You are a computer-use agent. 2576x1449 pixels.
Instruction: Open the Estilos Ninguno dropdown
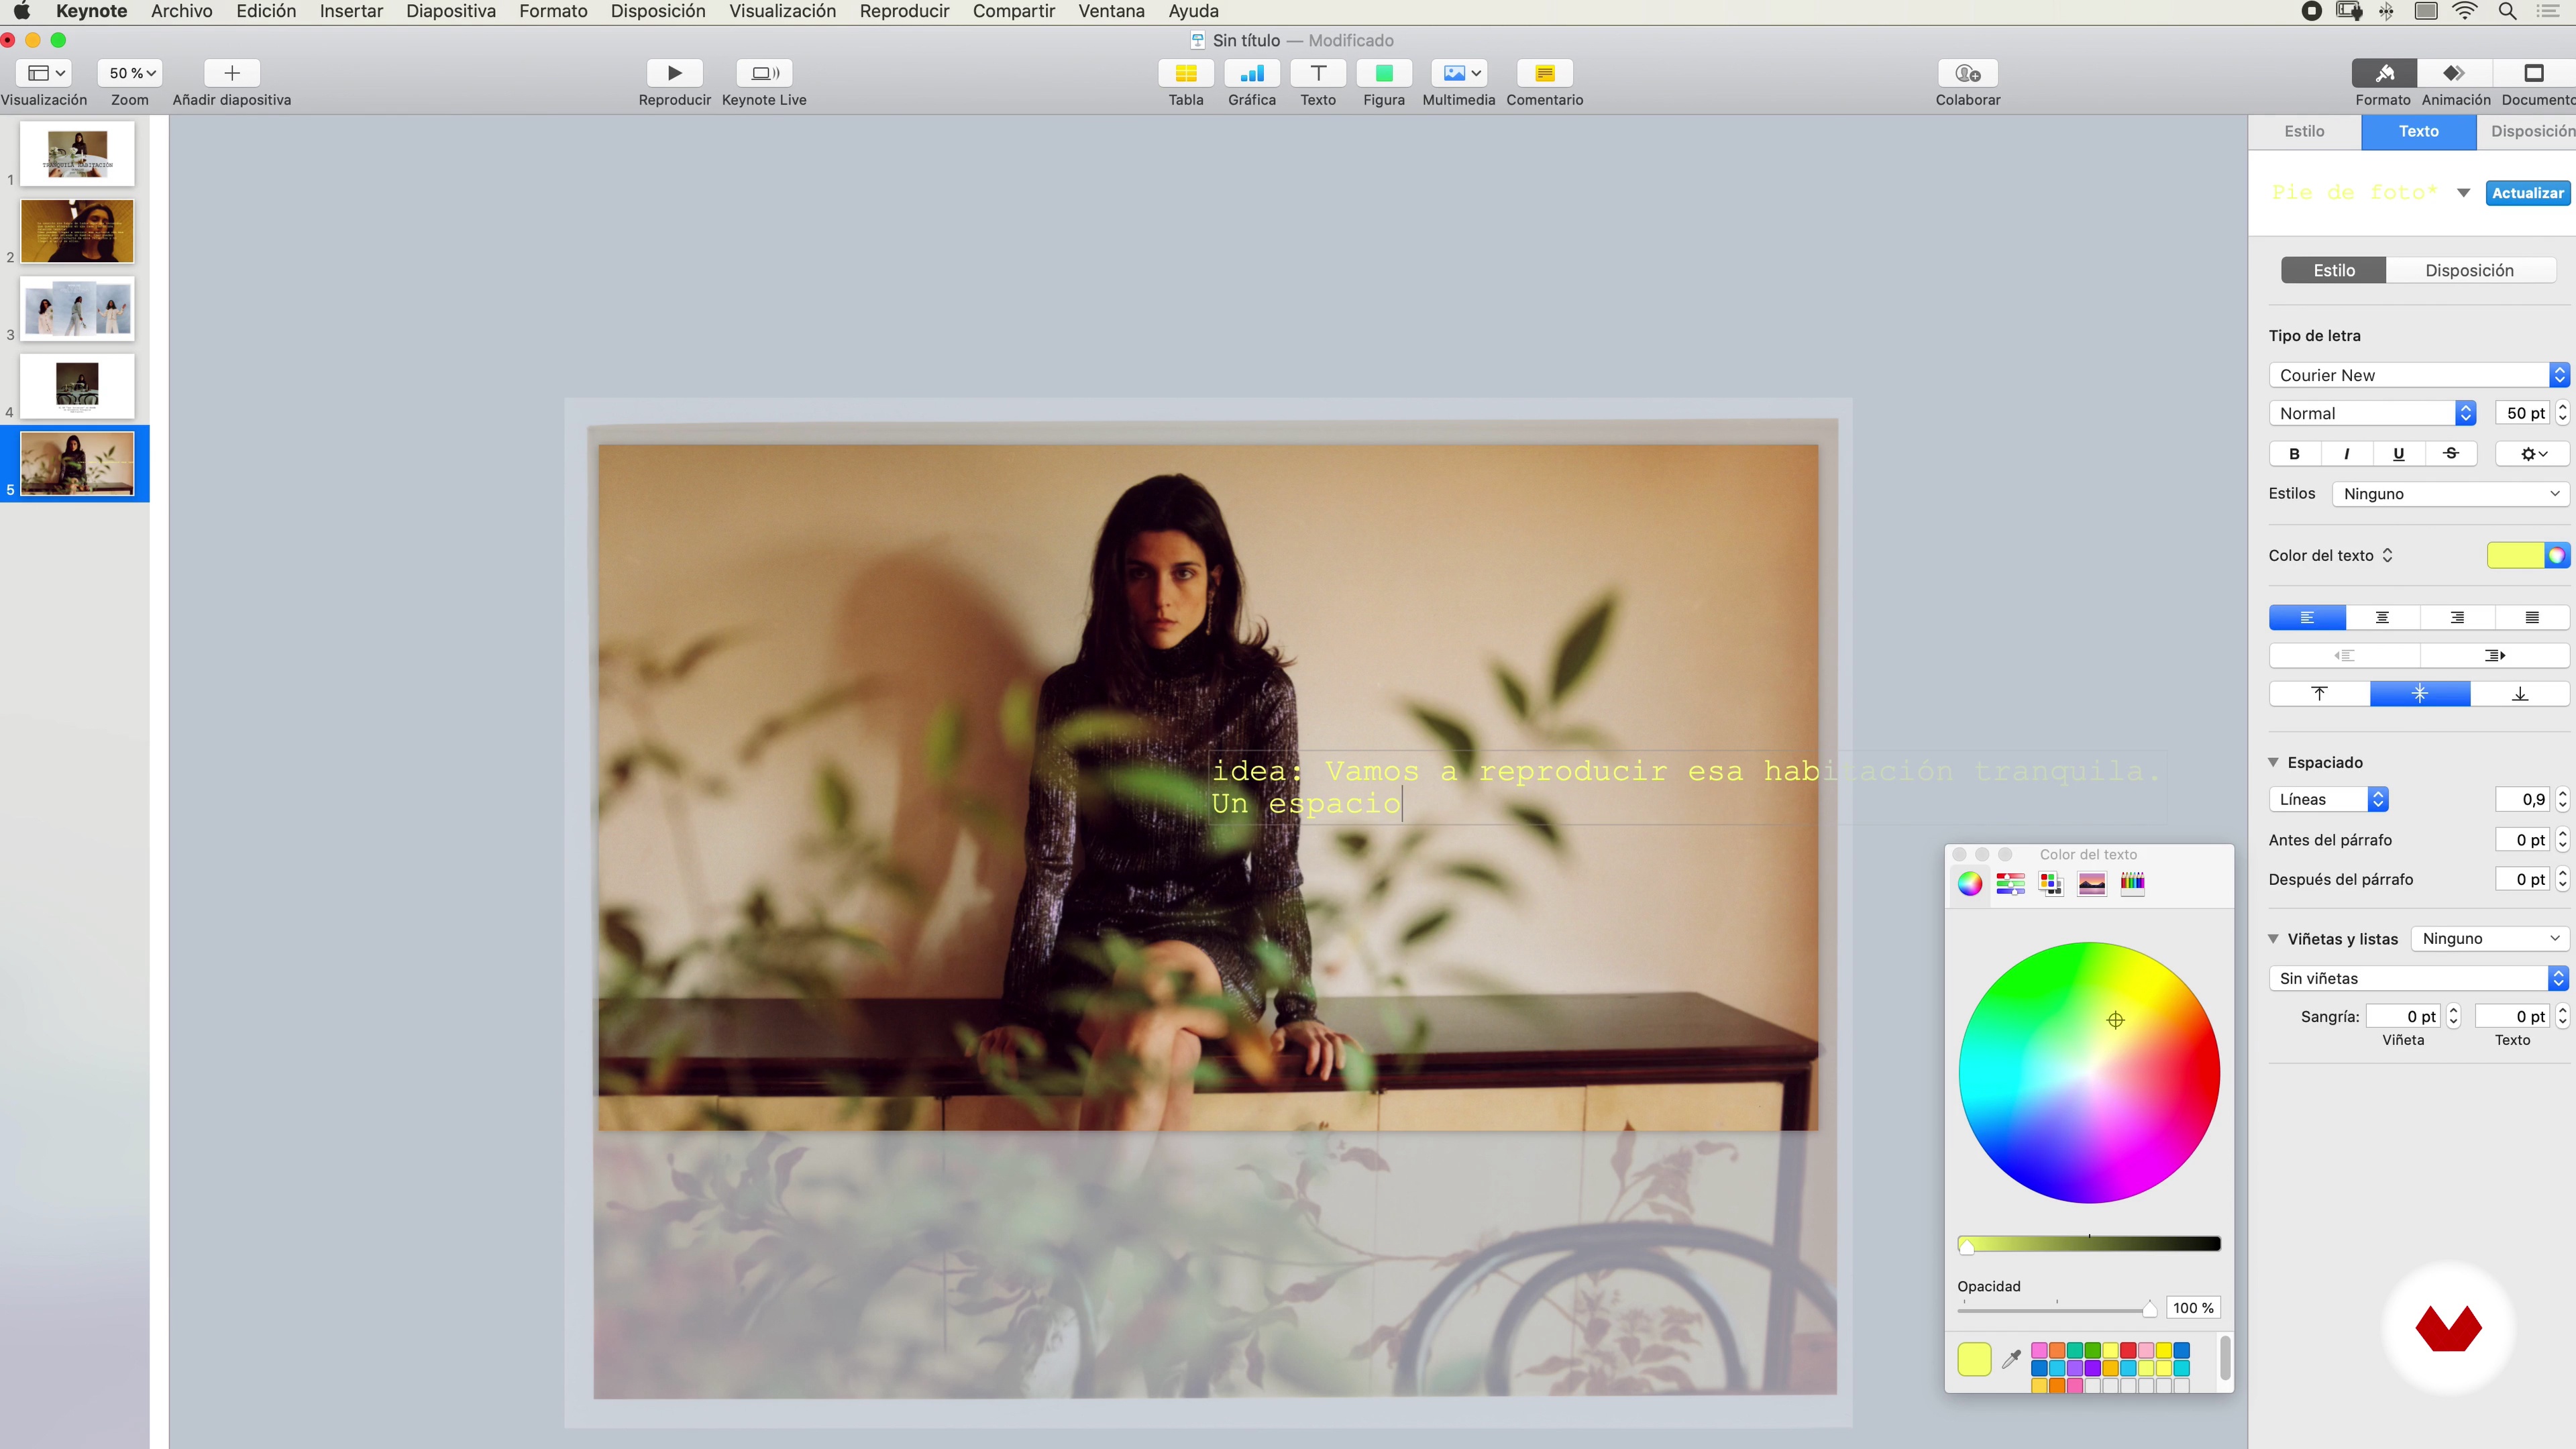pyautogui.click(x=2450, y=494)
